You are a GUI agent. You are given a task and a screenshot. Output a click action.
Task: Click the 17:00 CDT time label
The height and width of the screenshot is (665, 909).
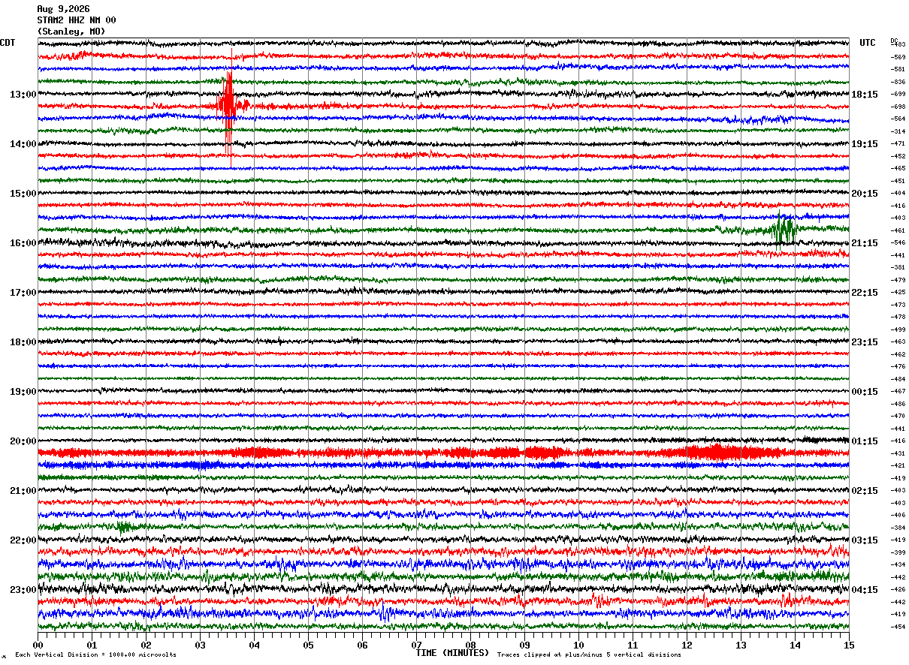point(23,293)
